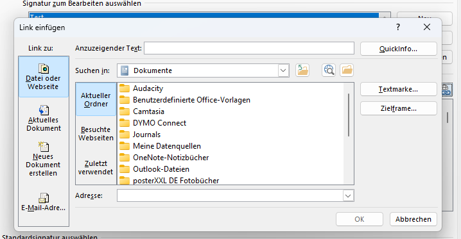Select 'Outlook-Dateien' folder
This screenshot has height=239, width=461.
pyautogui.click(x=154, y=169)
